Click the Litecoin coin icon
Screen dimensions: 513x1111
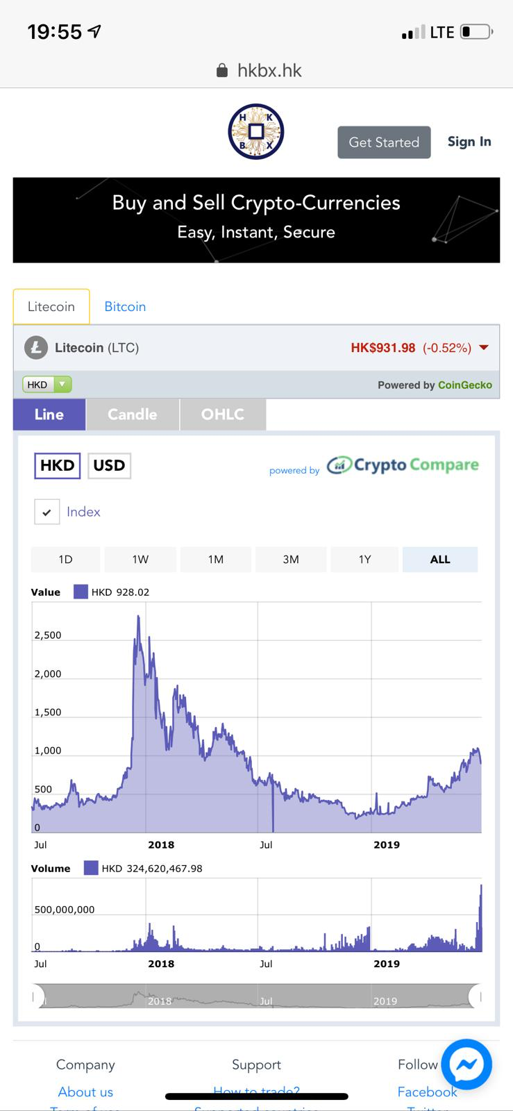[36, 347]
